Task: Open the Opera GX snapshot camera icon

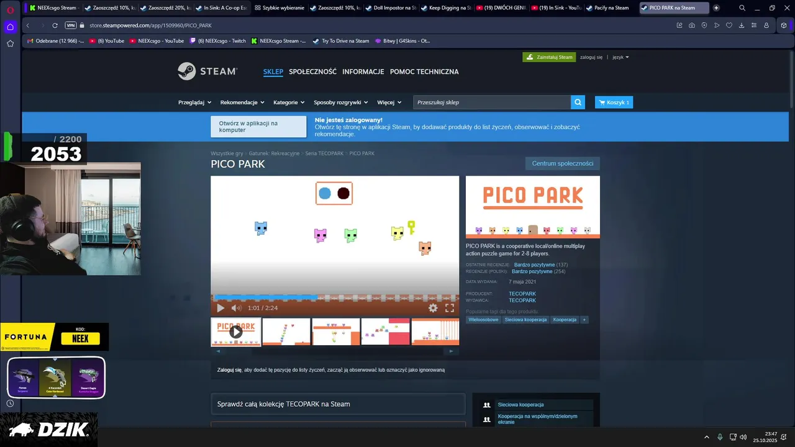Action: (692, 25)
